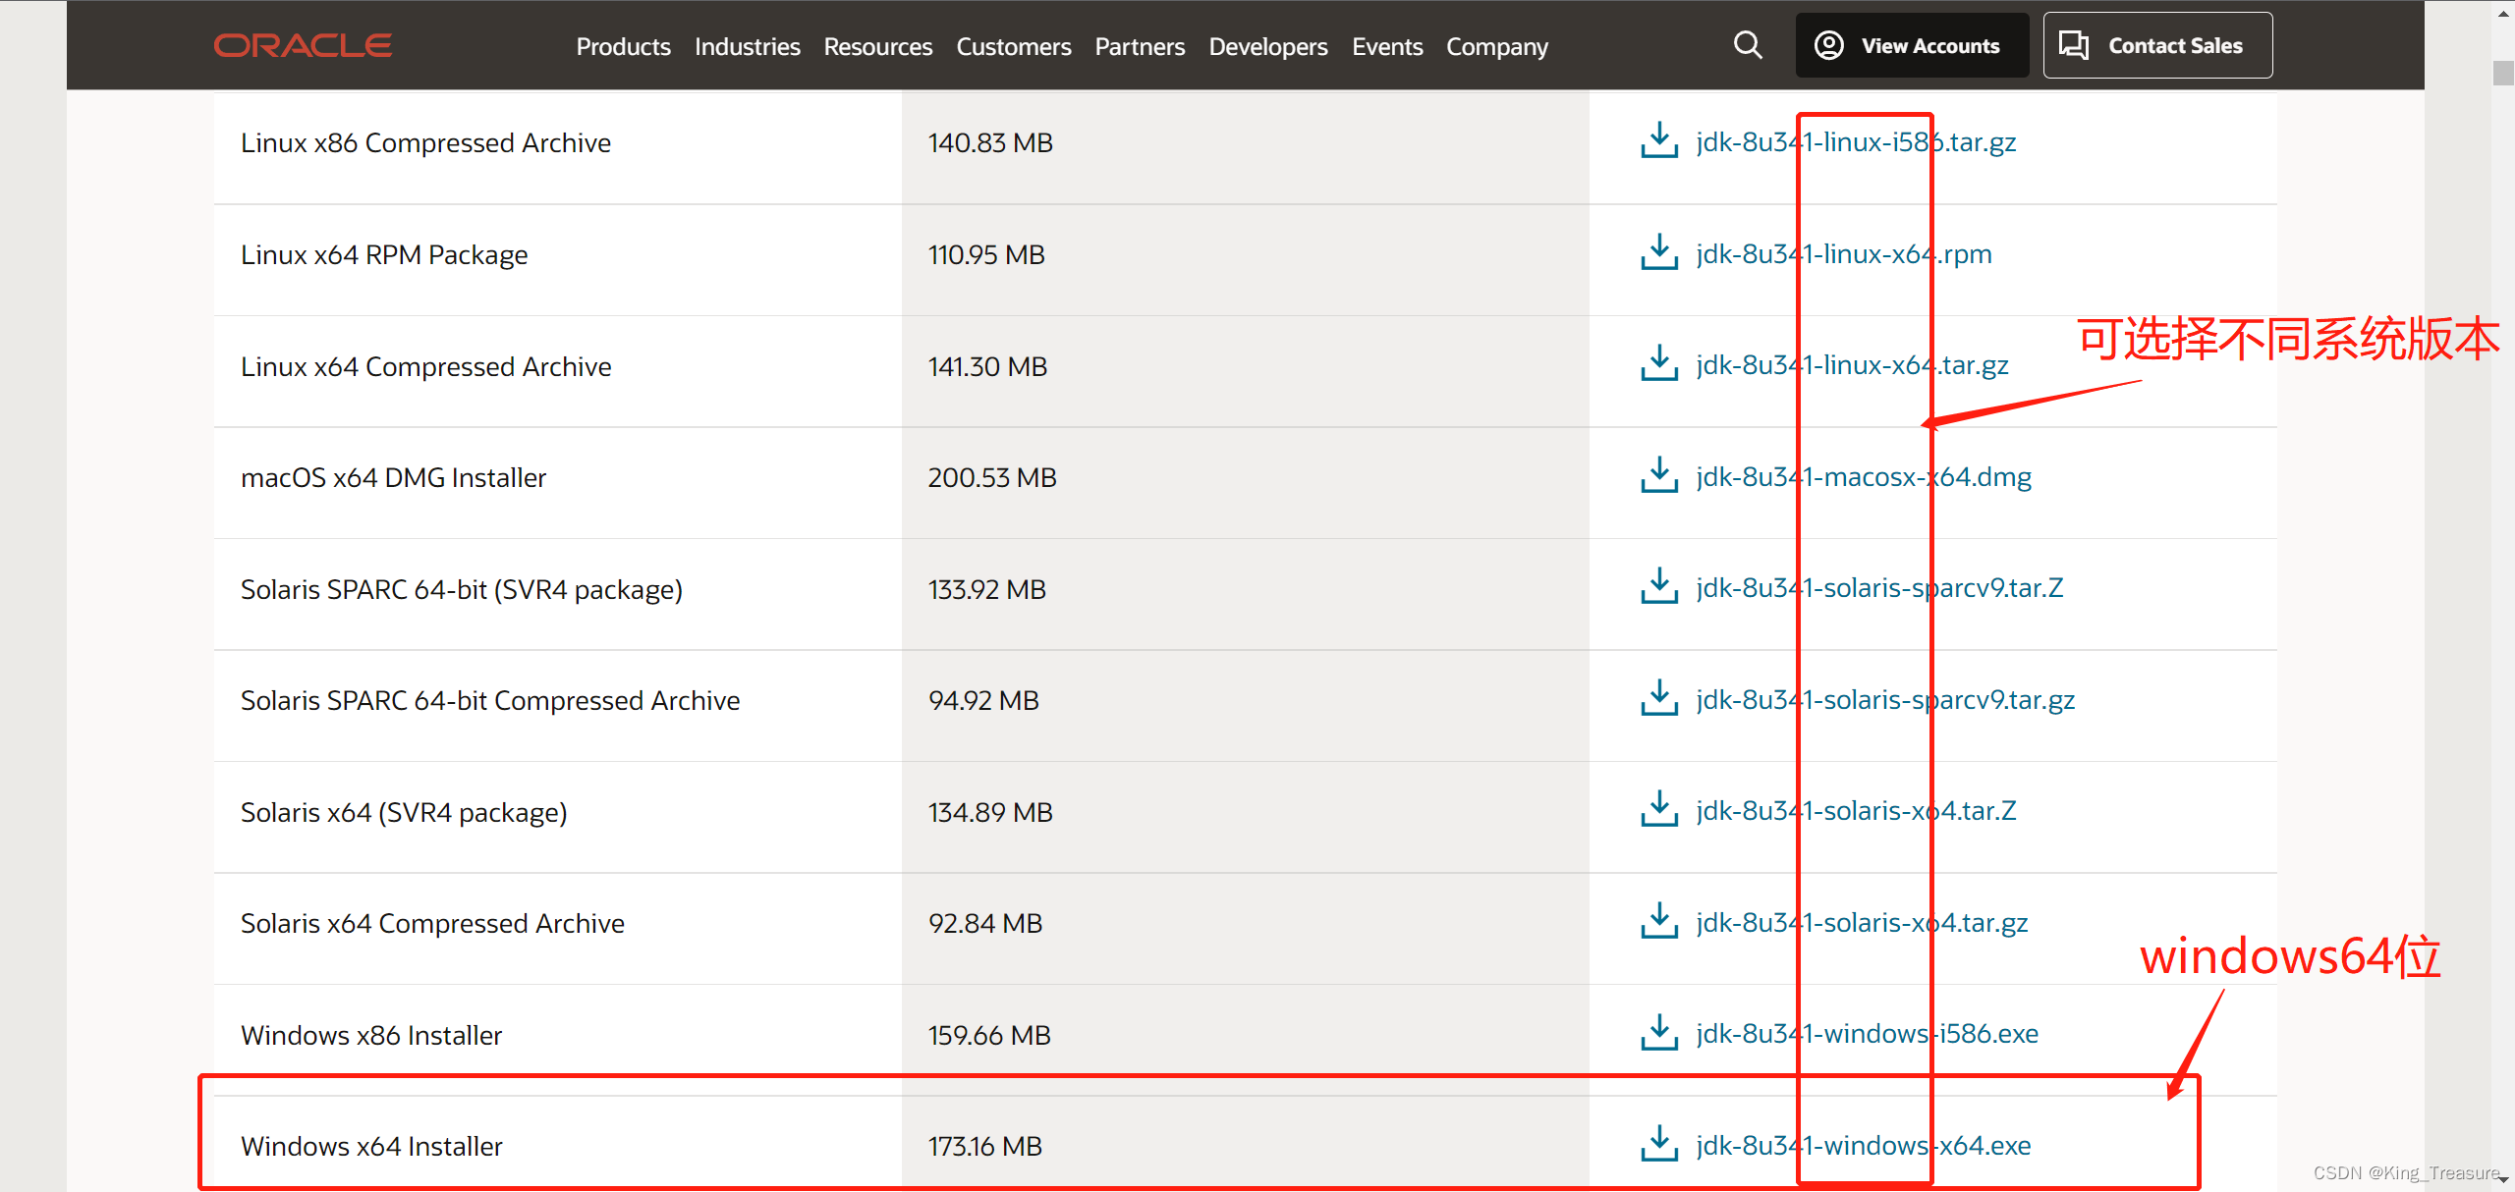The image size is (2515, 1192).
Task: Select 'Windows x64 Installer' text
Action: point(371,1147)
